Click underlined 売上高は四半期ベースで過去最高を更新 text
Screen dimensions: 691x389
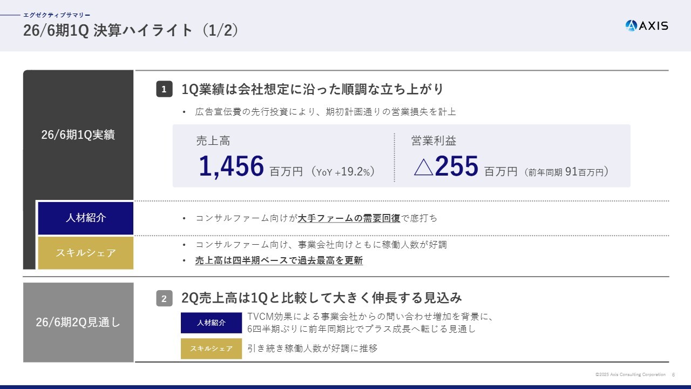[x=279, y=260]
